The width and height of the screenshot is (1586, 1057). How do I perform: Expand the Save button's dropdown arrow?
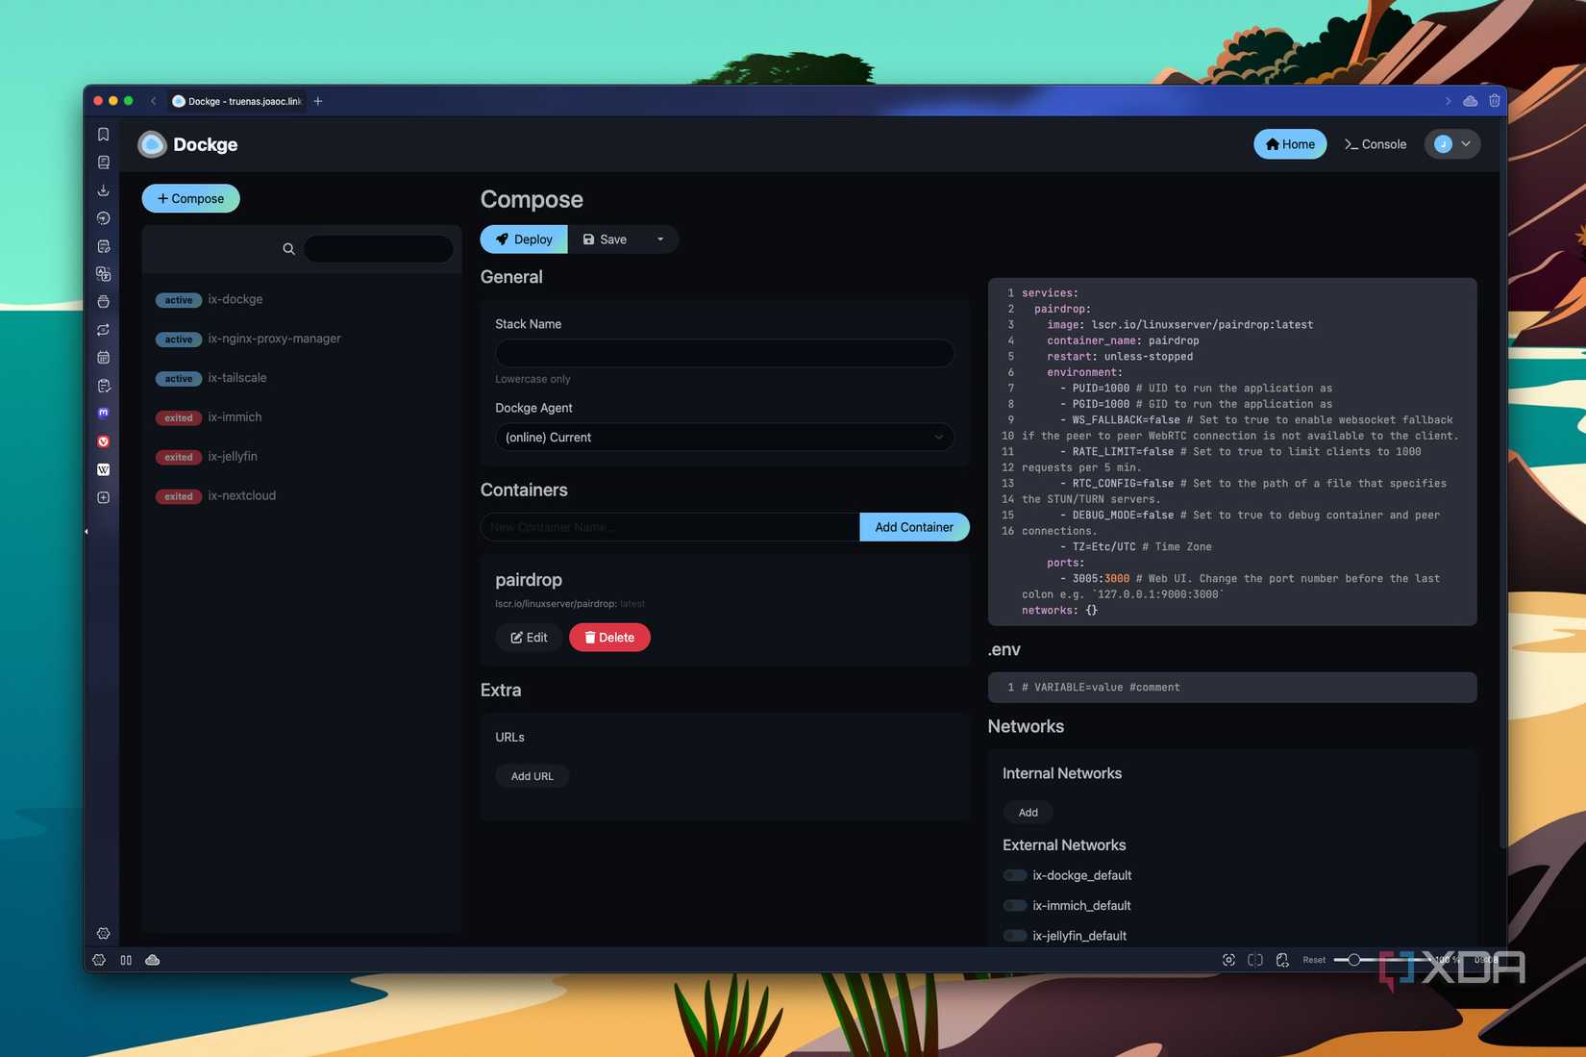pos(660,239)
